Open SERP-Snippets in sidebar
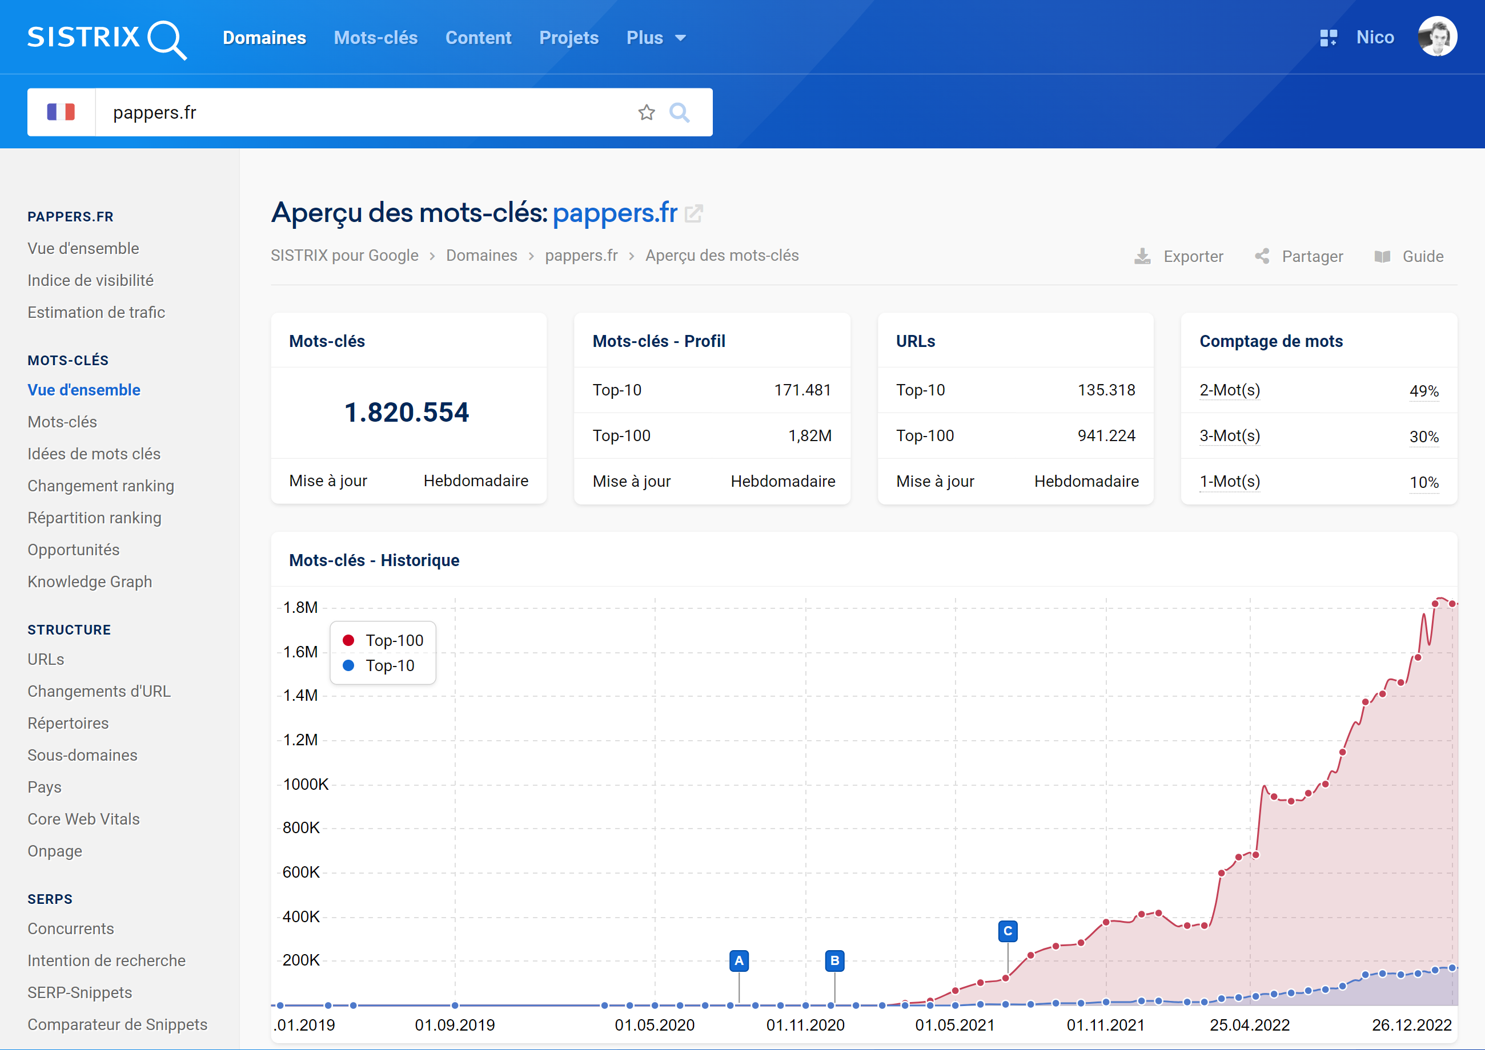Viewport: 1485px width, 1050px height. 79,993
